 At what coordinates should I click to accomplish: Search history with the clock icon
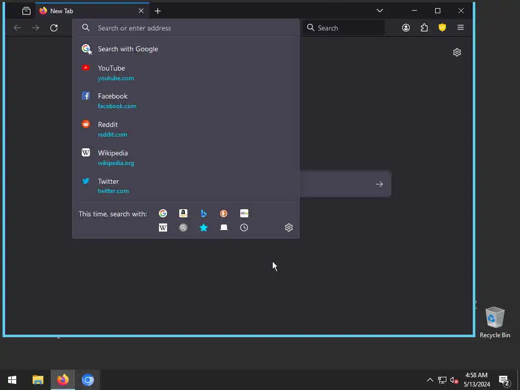tap(244, 227)
